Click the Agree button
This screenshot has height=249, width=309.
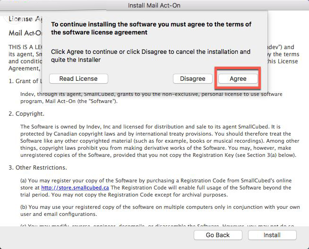[x=238, y=78]
